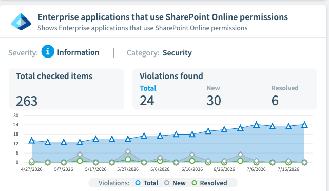The image size is (329, 191).
Task: Click the Total triangle marker above 5/17/2026
Action: (x=96, y=139)
